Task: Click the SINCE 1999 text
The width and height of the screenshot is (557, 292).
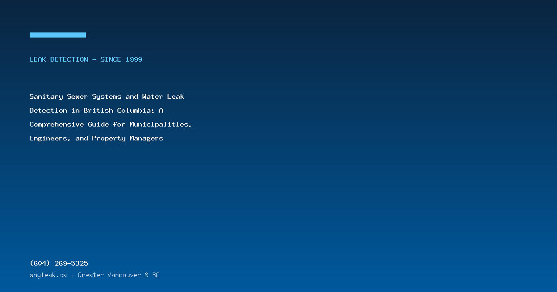Action: click(122, 59)
